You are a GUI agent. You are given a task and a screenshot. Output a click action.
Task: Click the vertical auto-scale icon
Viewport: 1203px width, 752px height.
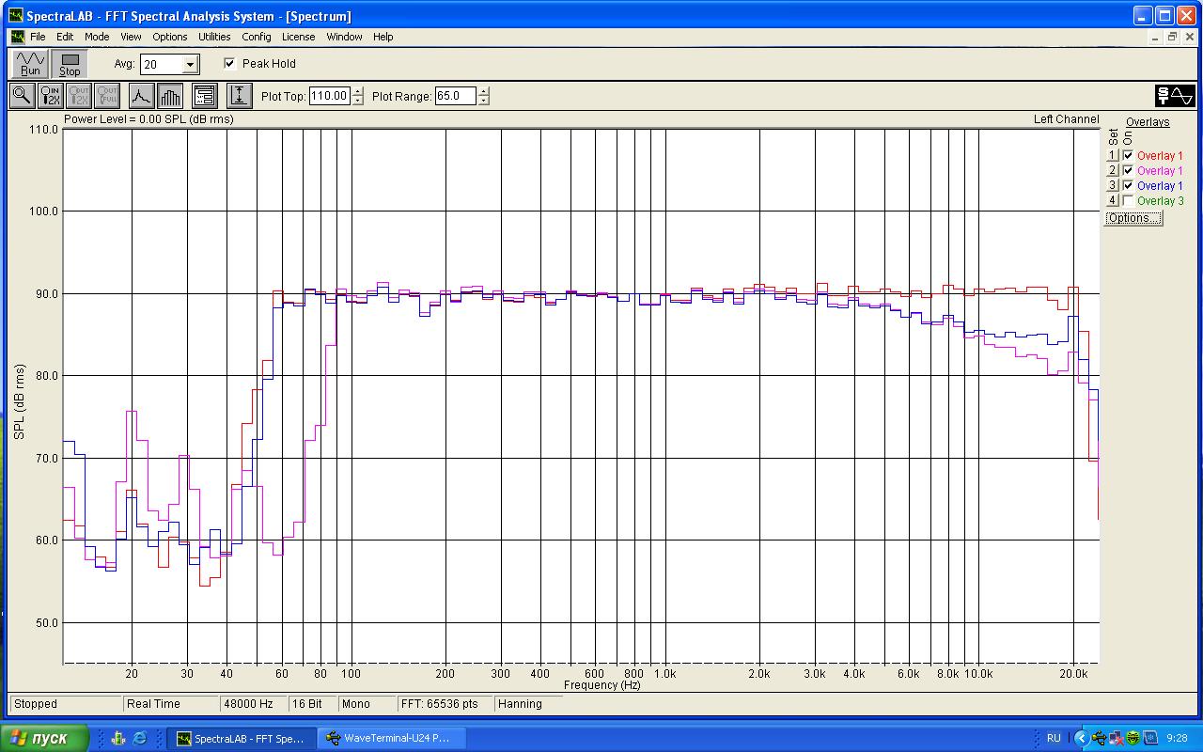point(239,95)
